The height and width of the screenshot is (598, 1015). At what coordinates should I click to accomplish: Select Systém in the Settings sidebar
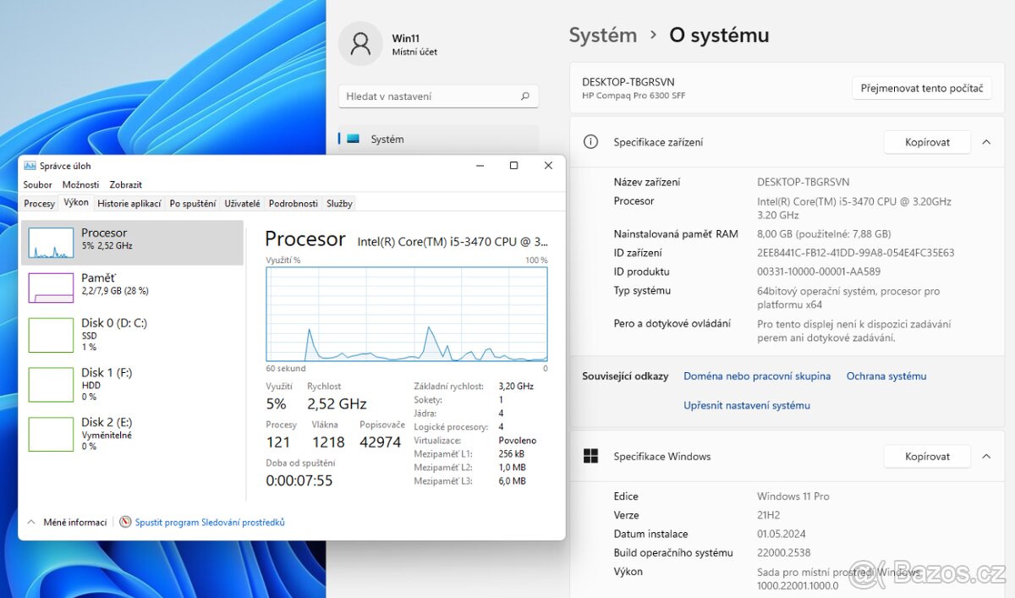click(x=439, y=139)
